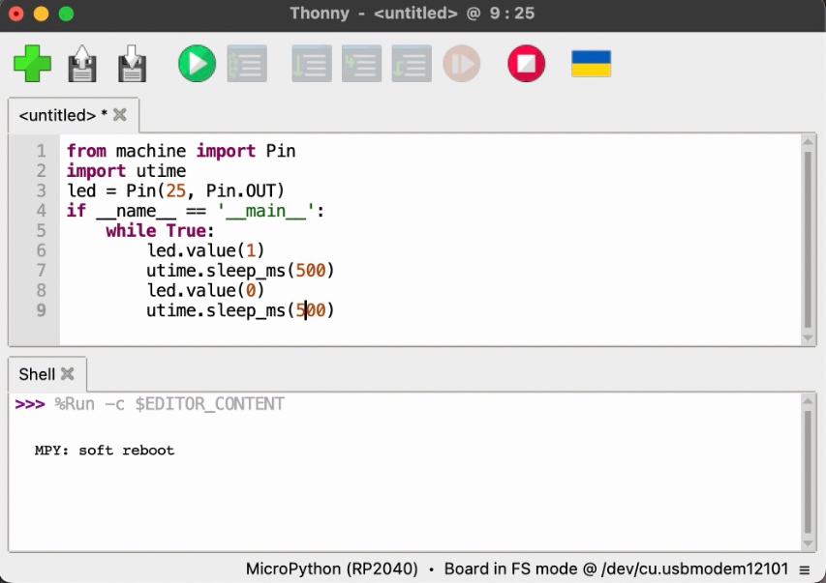The width and height of the screenshot is (826, 583).
Task: Close the Shell panel tab
Action: (x=68, y=373)
